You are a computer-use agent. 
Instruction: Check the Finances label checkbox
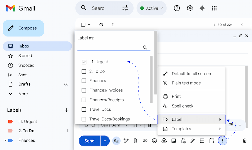[x=84, y=81]
